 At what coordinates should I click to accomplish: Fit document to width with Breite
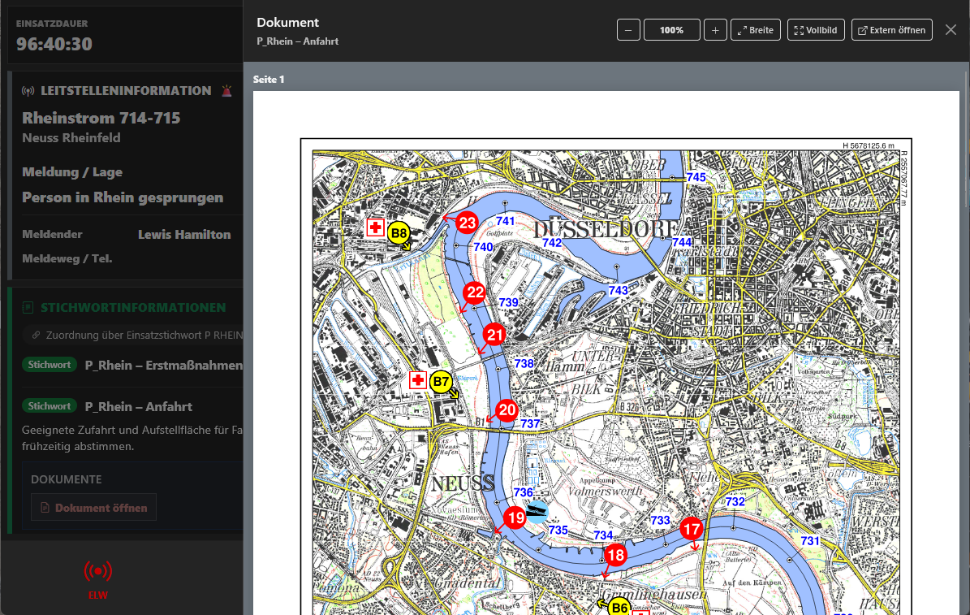(x=755, y=30)
